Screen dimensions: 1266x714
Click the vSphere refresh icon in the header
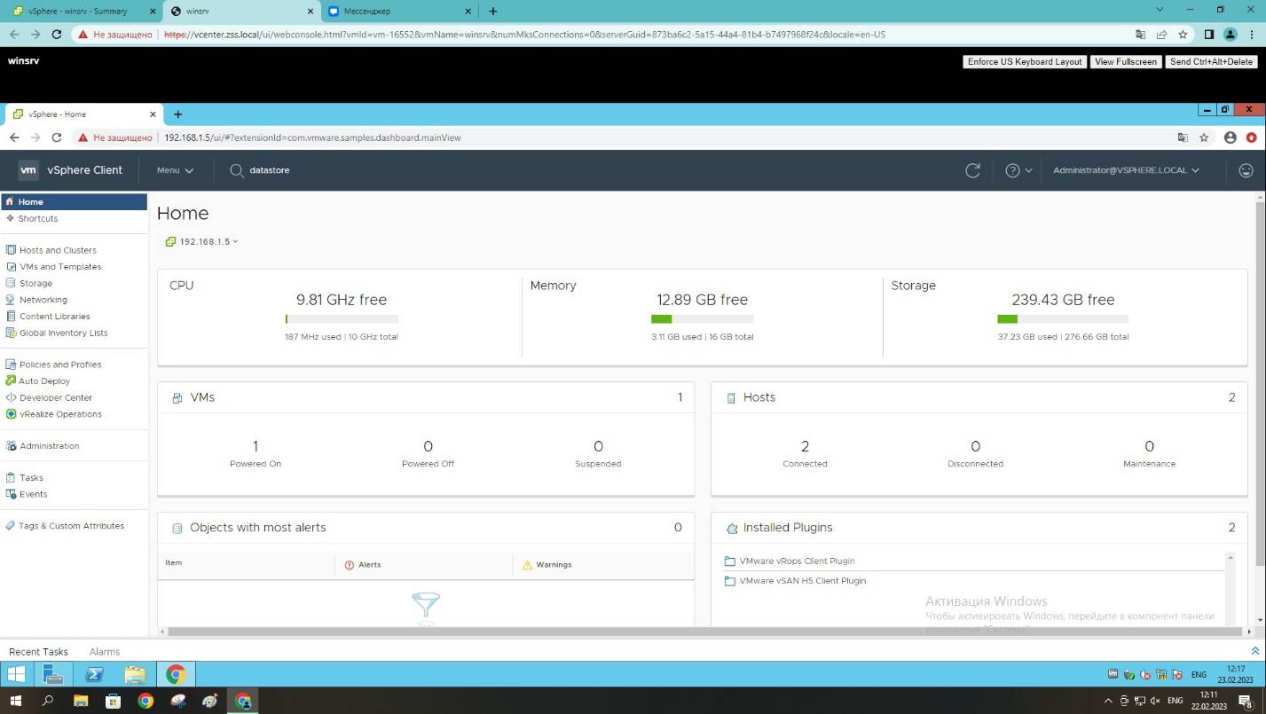click(972, 170)
